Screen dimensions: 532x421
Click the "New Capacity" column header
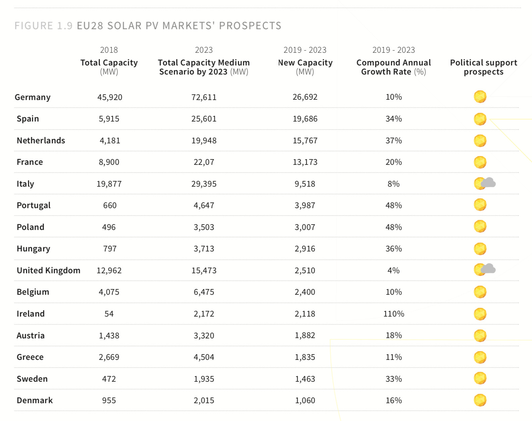[305, 63]
